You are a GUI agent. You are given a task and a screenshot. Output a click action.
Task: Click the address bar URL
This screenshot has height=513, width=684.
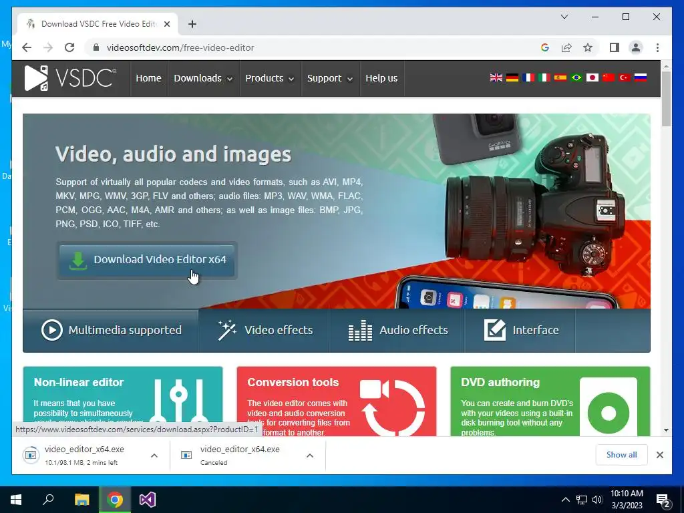coord(180,47)
